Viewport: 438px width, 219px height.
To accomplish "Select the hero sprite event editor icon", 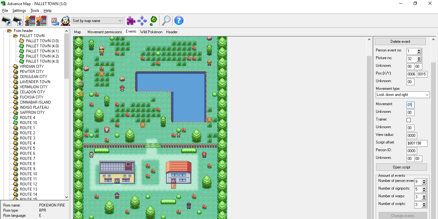I will [x=66, y=20].
